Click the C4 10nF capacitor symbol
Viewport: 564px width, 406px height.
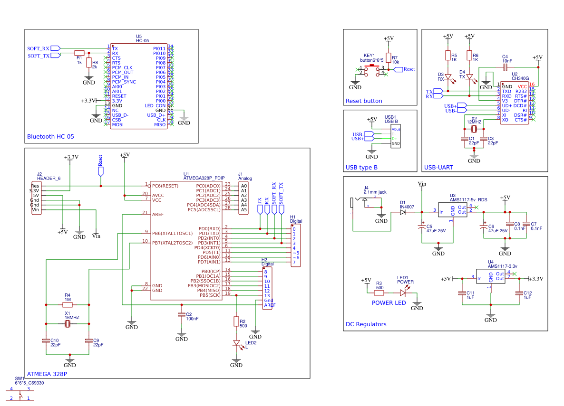click(x=505, y=67)
